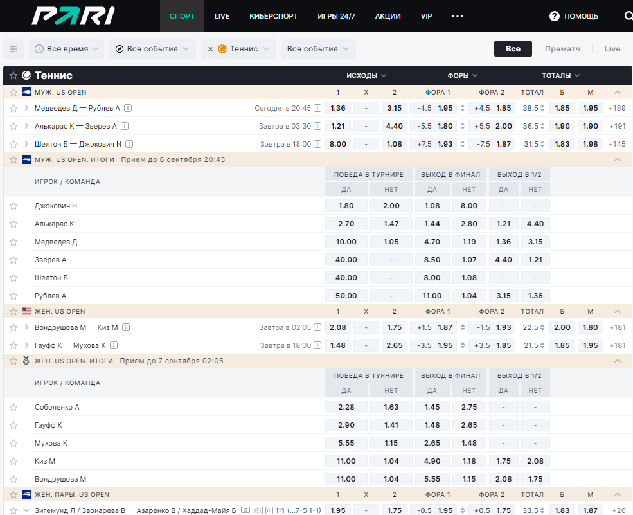Bet on Киз М to reach final at 4.90
This screenshot has width=633, height=515.
click(x=432, y=461)
